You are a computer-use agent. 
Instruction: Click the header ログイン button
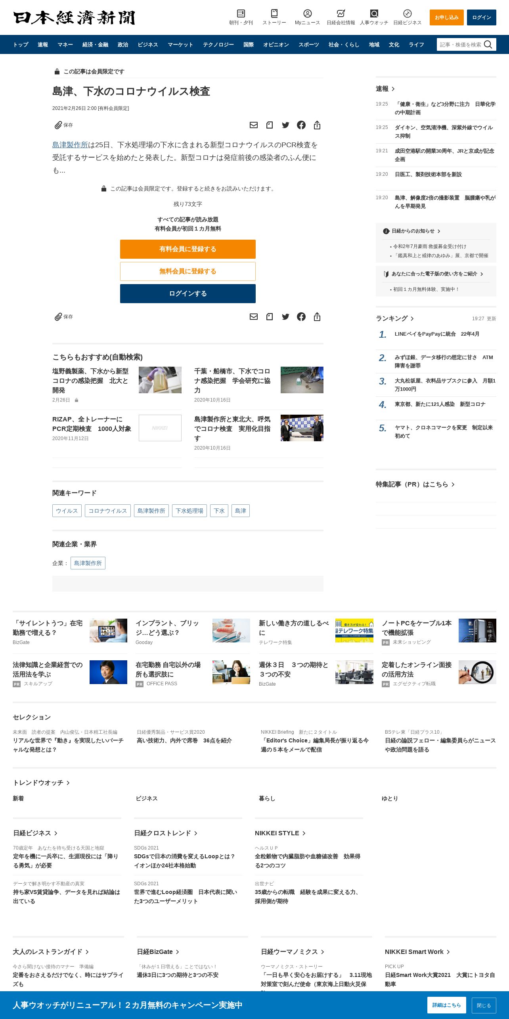click(x=482, y=17)
